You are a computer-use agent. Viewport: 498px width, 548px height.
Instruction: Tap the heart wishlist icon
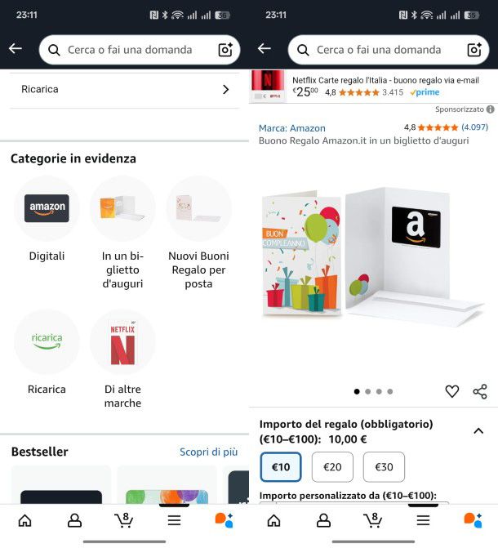pos(451,391)
